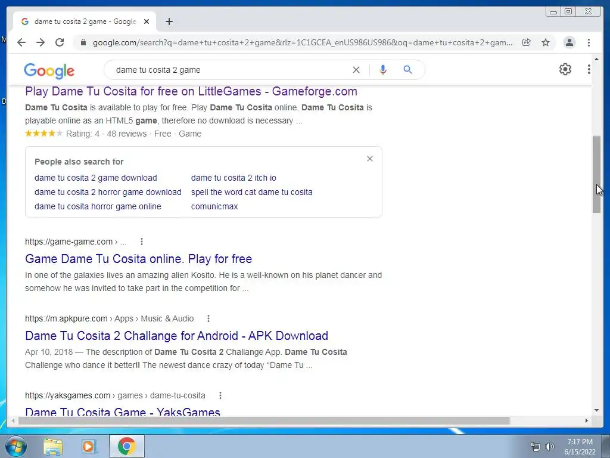Submit search with magnifier icon
610x458 pixels.
[407, 70]
